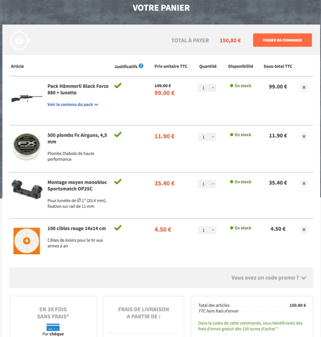Click the Total des articles 150.80 € value

pyautogui.click(x=298, y=305)
